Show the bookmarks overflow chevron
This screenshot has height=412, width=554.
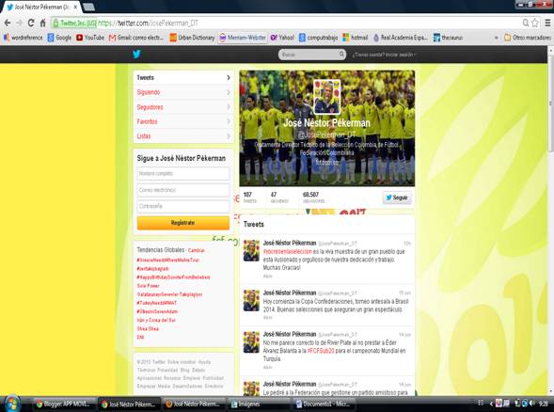496,38
